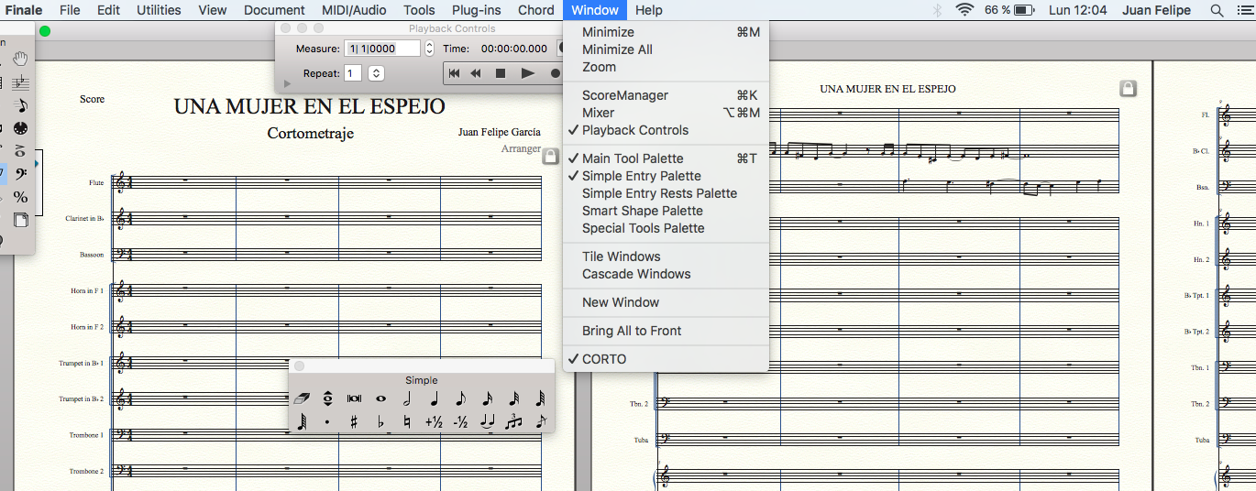This screenshot has height=491, width=1256.
Task: Click the Measure stepper arrows
Action: [429, 49]
